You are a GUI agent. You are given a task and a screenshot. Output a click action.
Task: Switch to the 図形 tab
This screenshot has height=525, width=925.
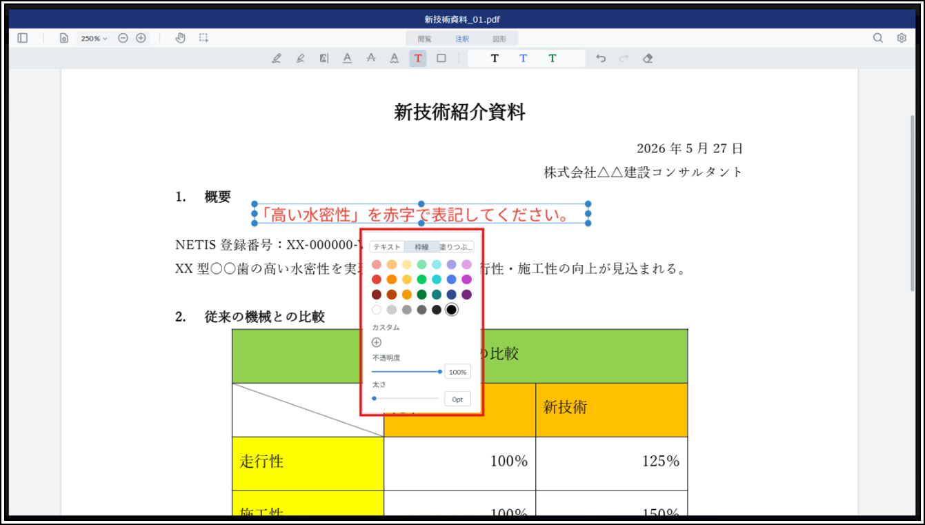tap(499, 39)
